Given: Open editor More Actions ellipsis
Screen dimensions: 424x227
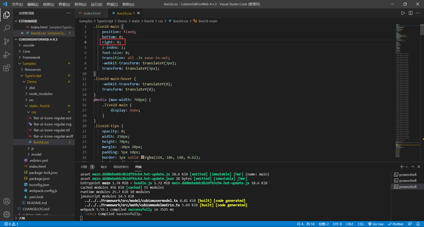Looking at the screenshot, I should [418, 13].
